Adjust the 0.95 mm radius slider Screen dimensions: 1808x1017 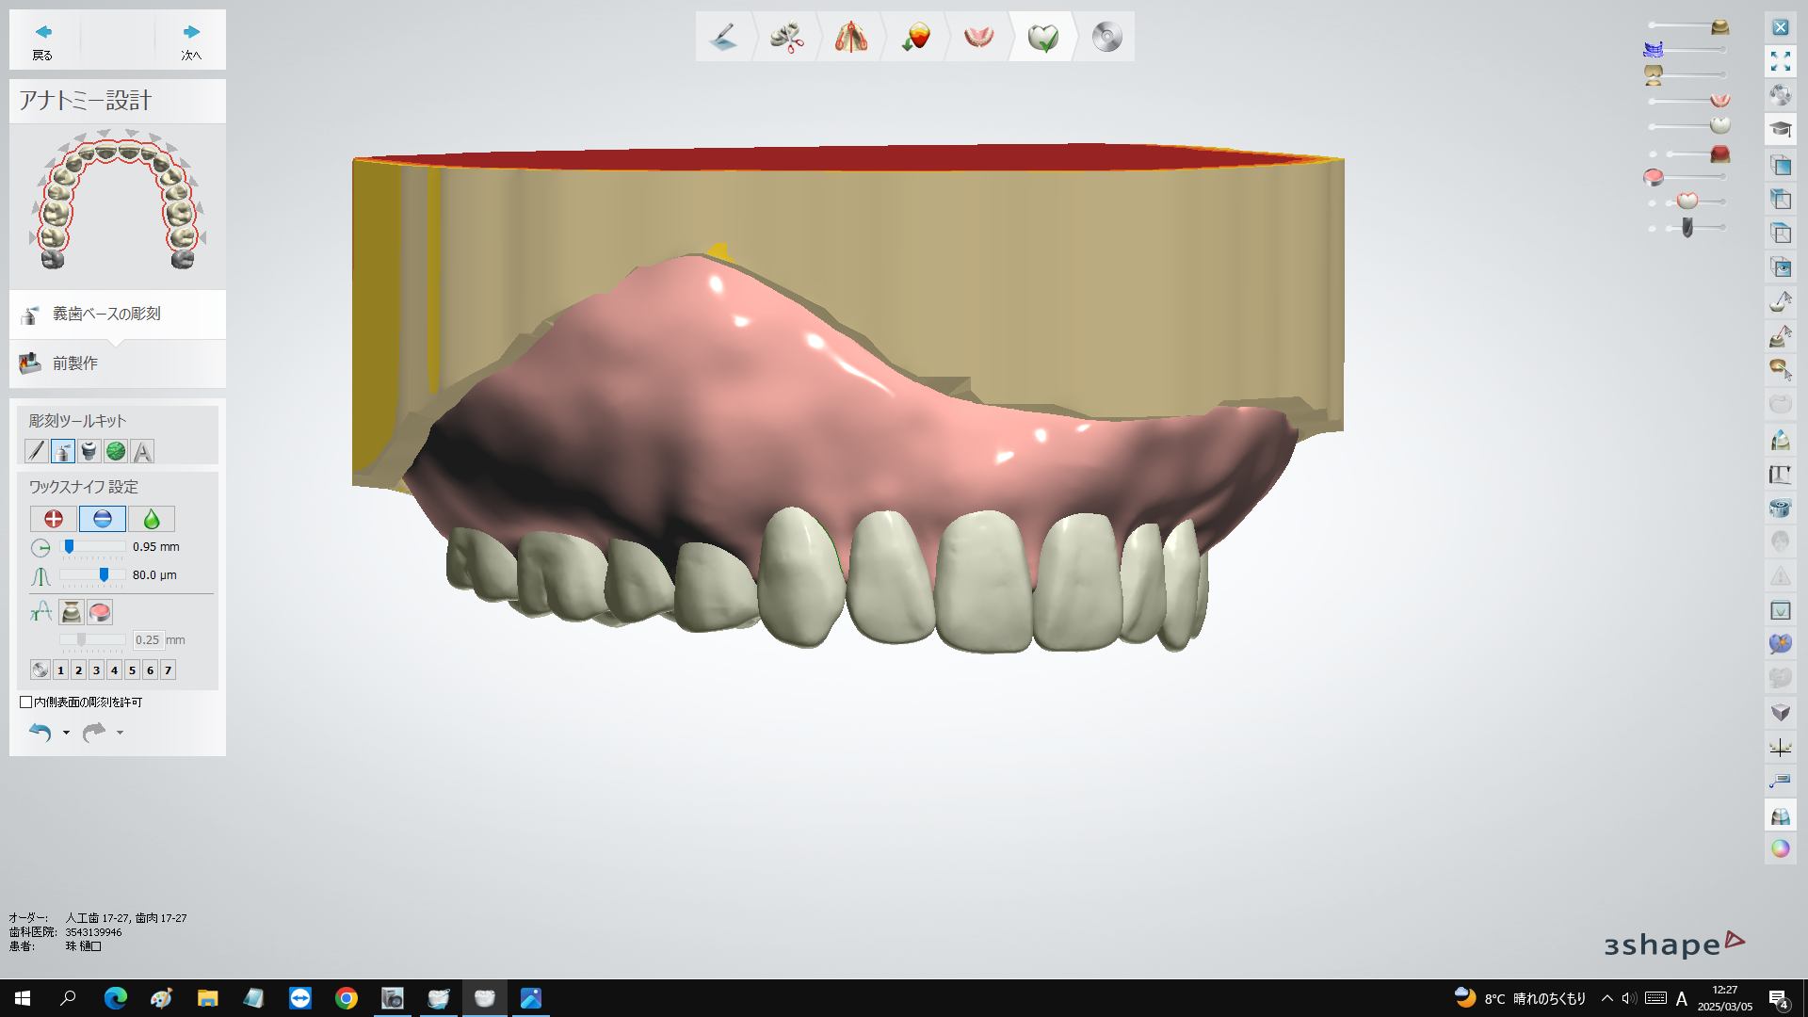pos(69,547)
